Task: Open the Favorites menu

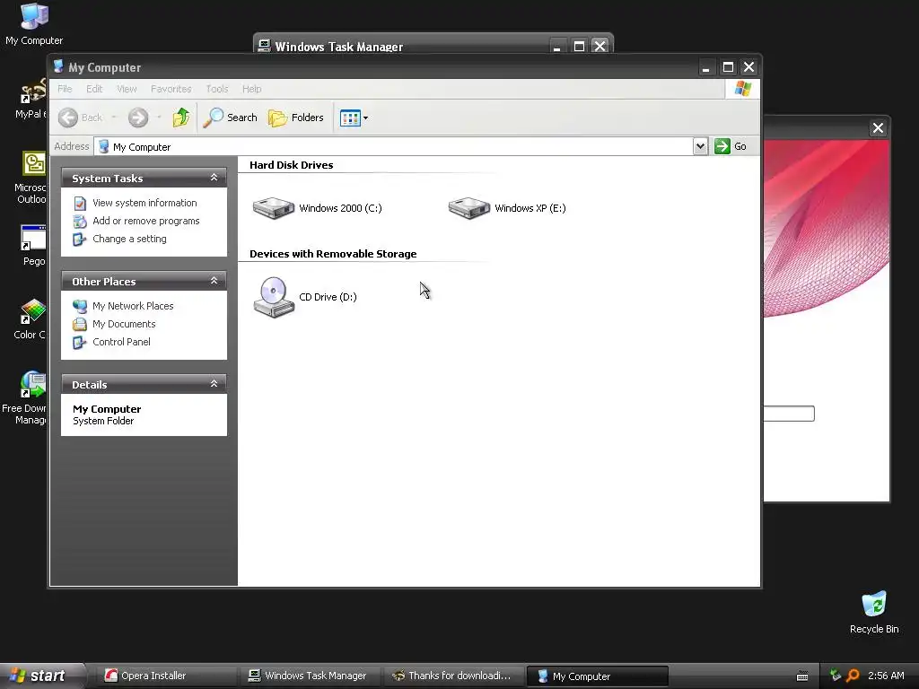Action: [x=171, y=89]
